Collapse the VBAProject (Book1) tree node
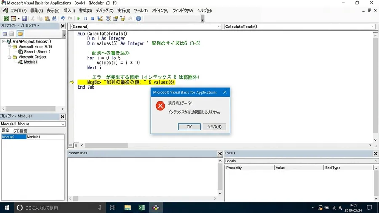Screen dimensions: 379x213 (x=4, y=42)
